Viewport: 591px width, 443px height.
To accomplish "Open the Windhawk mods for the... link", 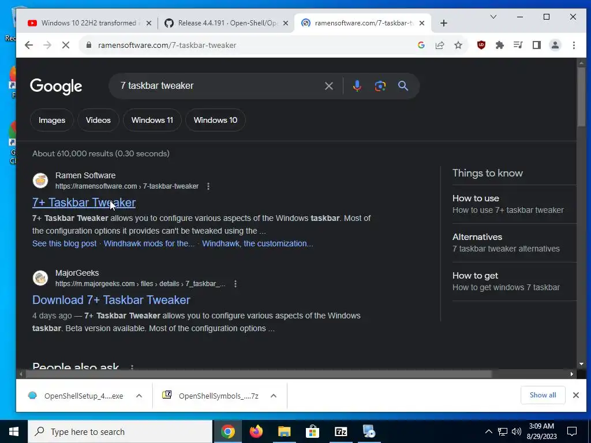I will click(x=149, y=244).
